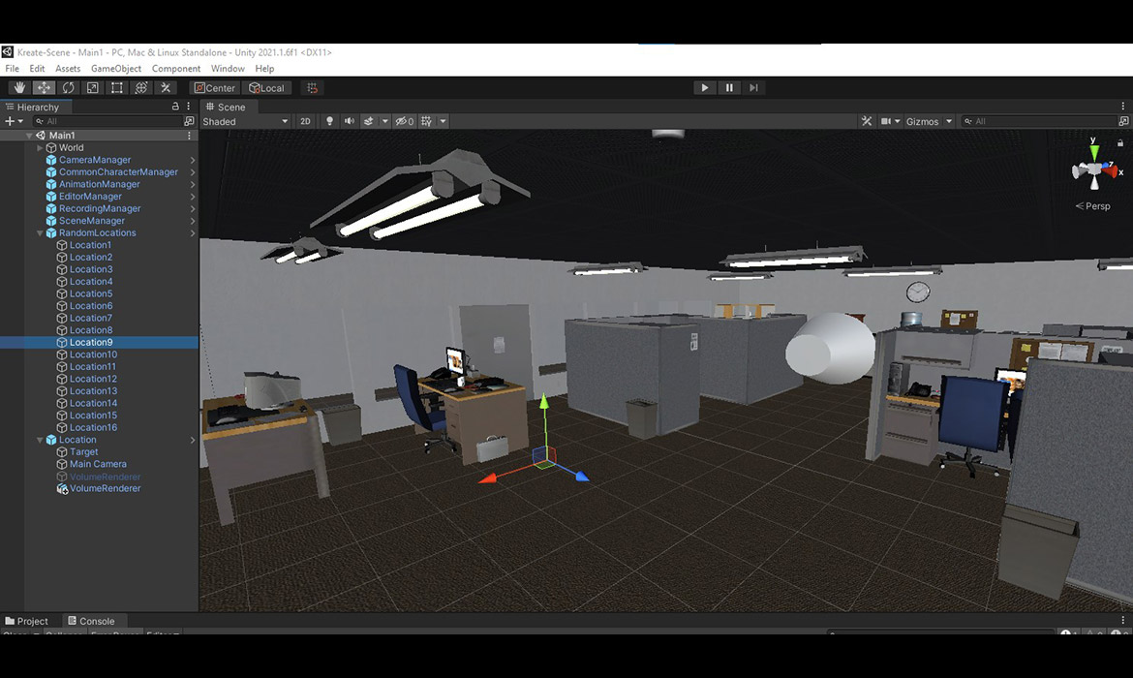
Task: Toggle scene audio with speaker icon
Action: point(349,122)
